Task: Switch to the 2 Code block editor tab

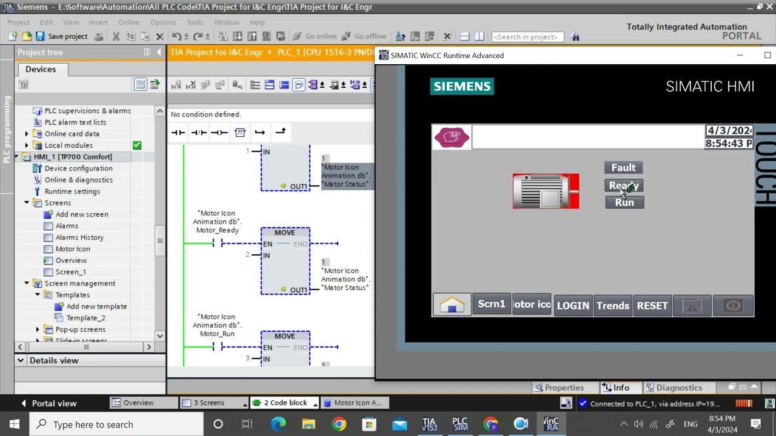Action: [285, 403]
